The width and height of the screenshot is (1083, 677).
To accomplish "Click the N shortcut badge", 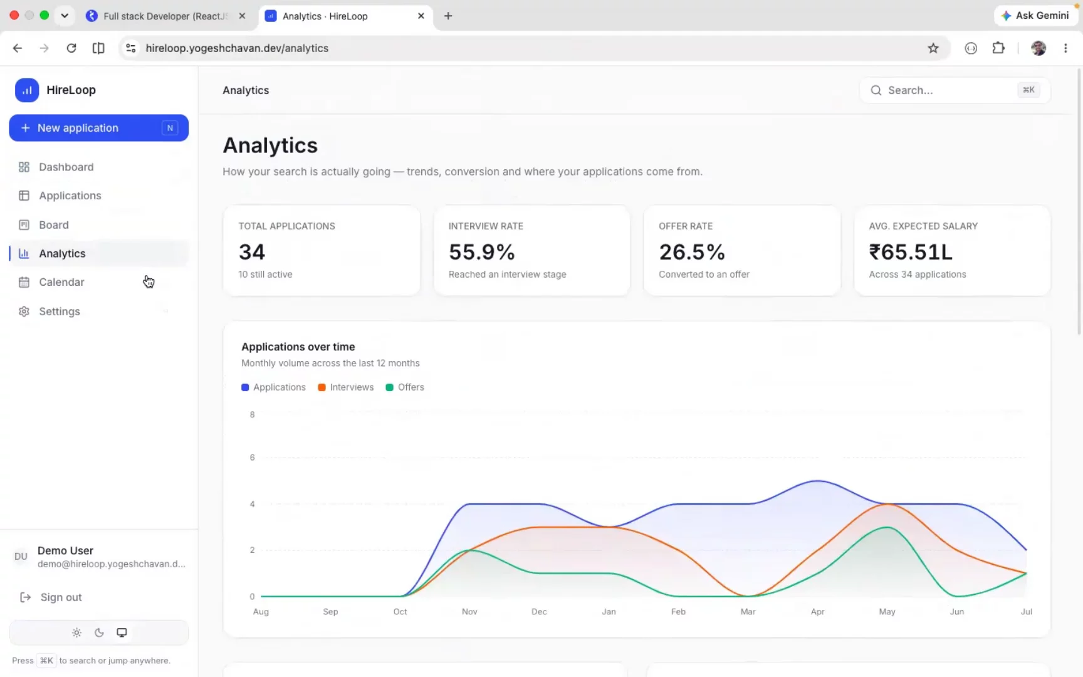I will [170, 128].
